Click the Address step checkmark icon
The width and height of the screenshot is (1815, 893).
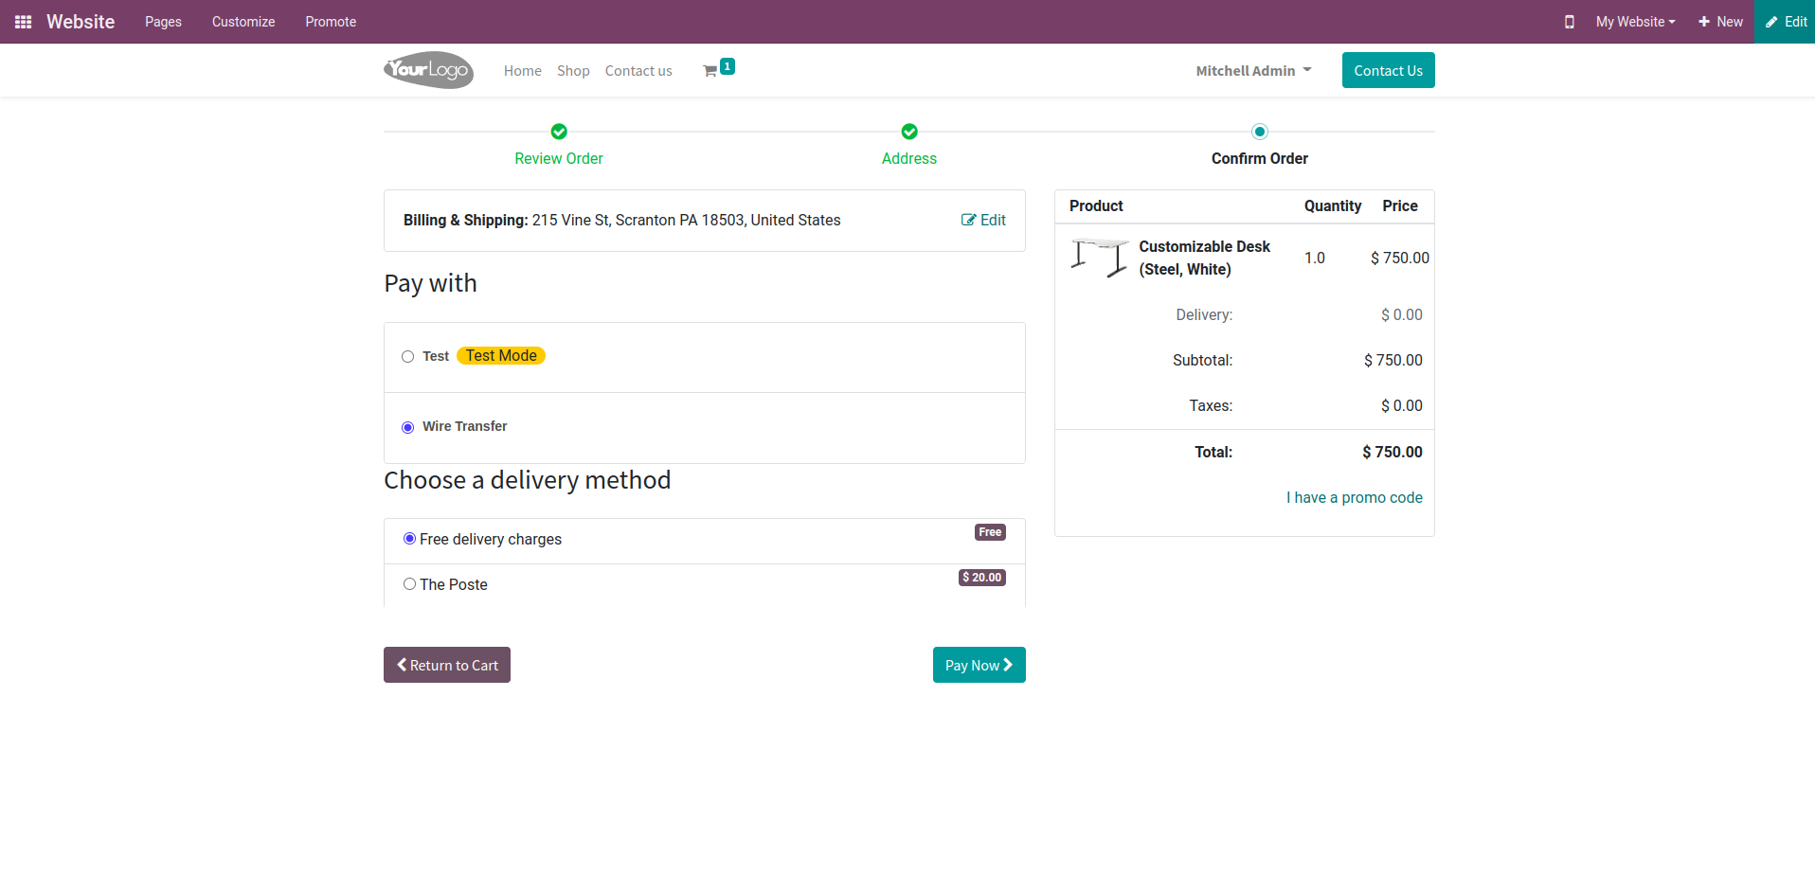pyautogui.click(x=909, y=132)
